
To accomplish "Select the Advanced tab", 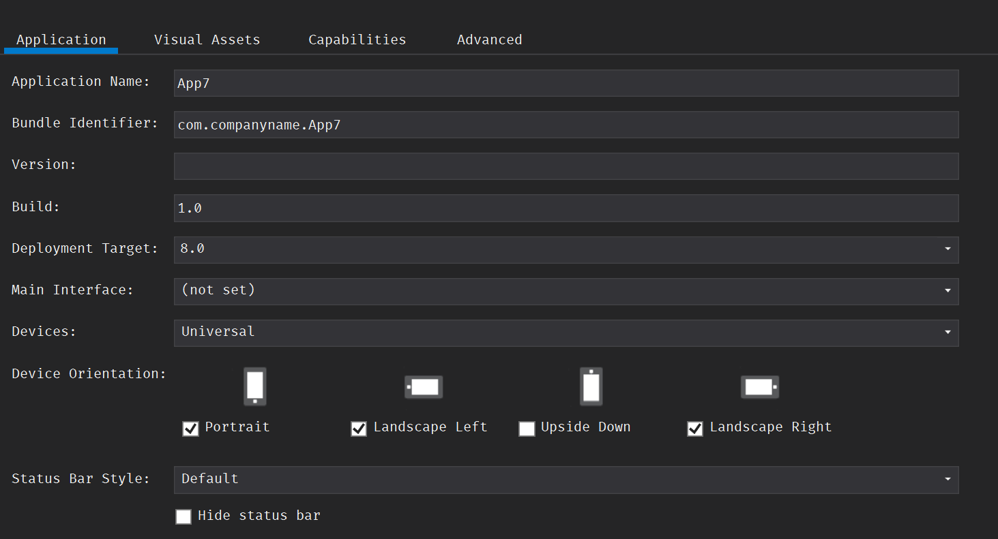I will tap(489, 40).
